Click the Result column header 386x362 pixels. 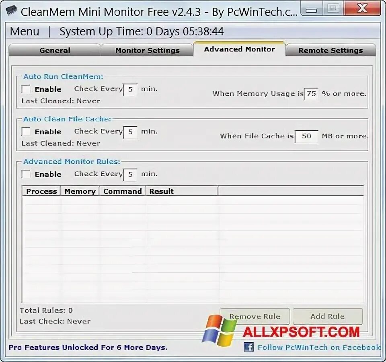point(182,191)
